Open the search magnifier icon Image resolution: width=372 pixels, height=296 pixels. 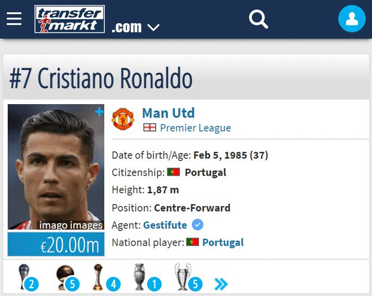(258, 19)
